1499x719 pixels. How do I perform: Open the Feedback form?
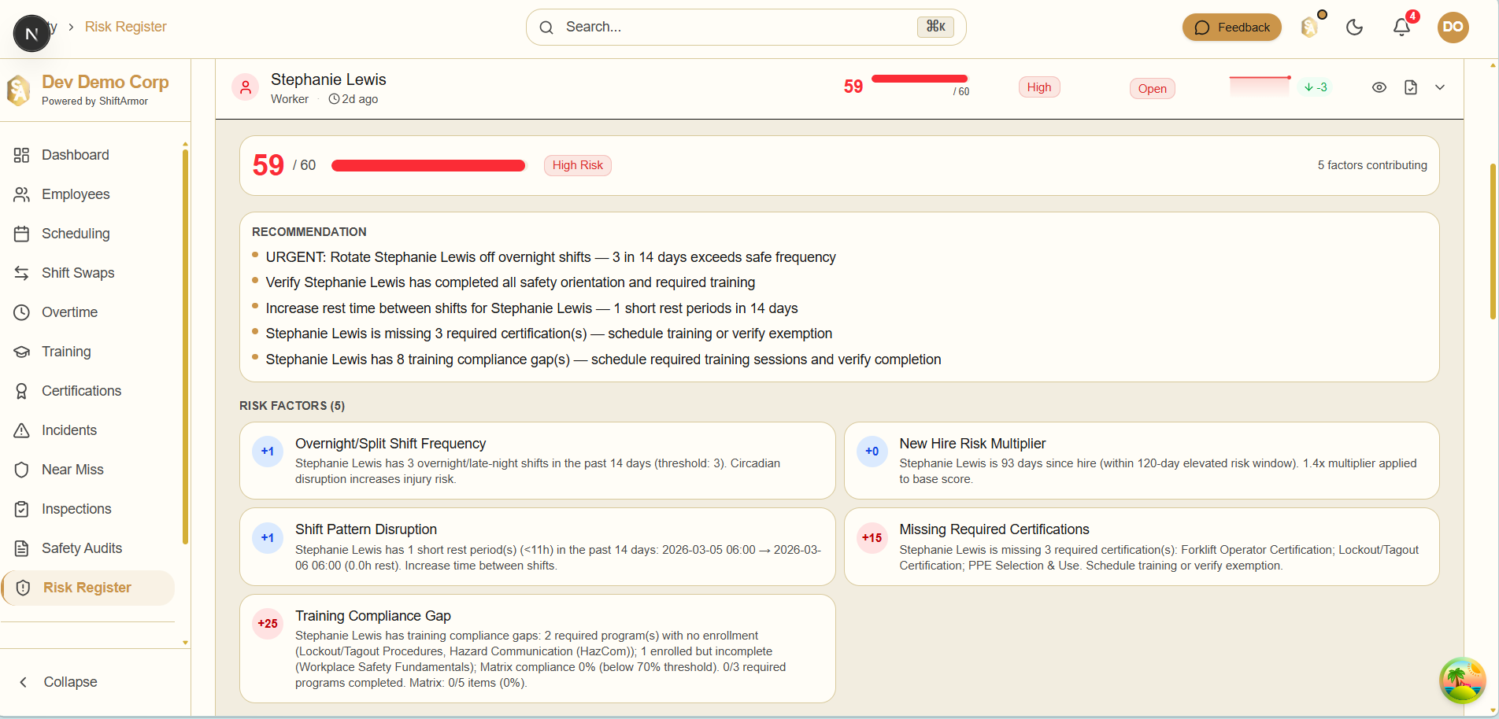click(1231, 28)
